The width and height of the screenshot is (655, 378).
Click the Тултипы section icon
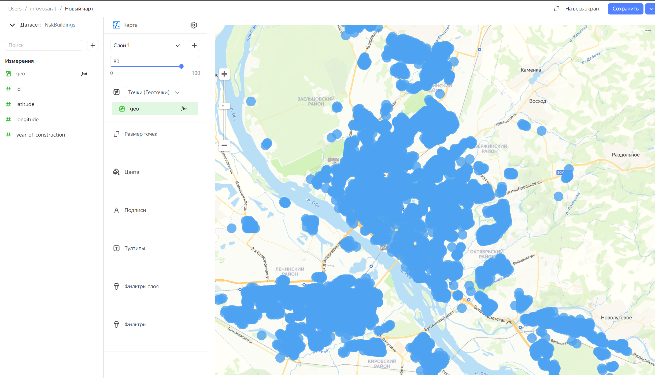116,248
